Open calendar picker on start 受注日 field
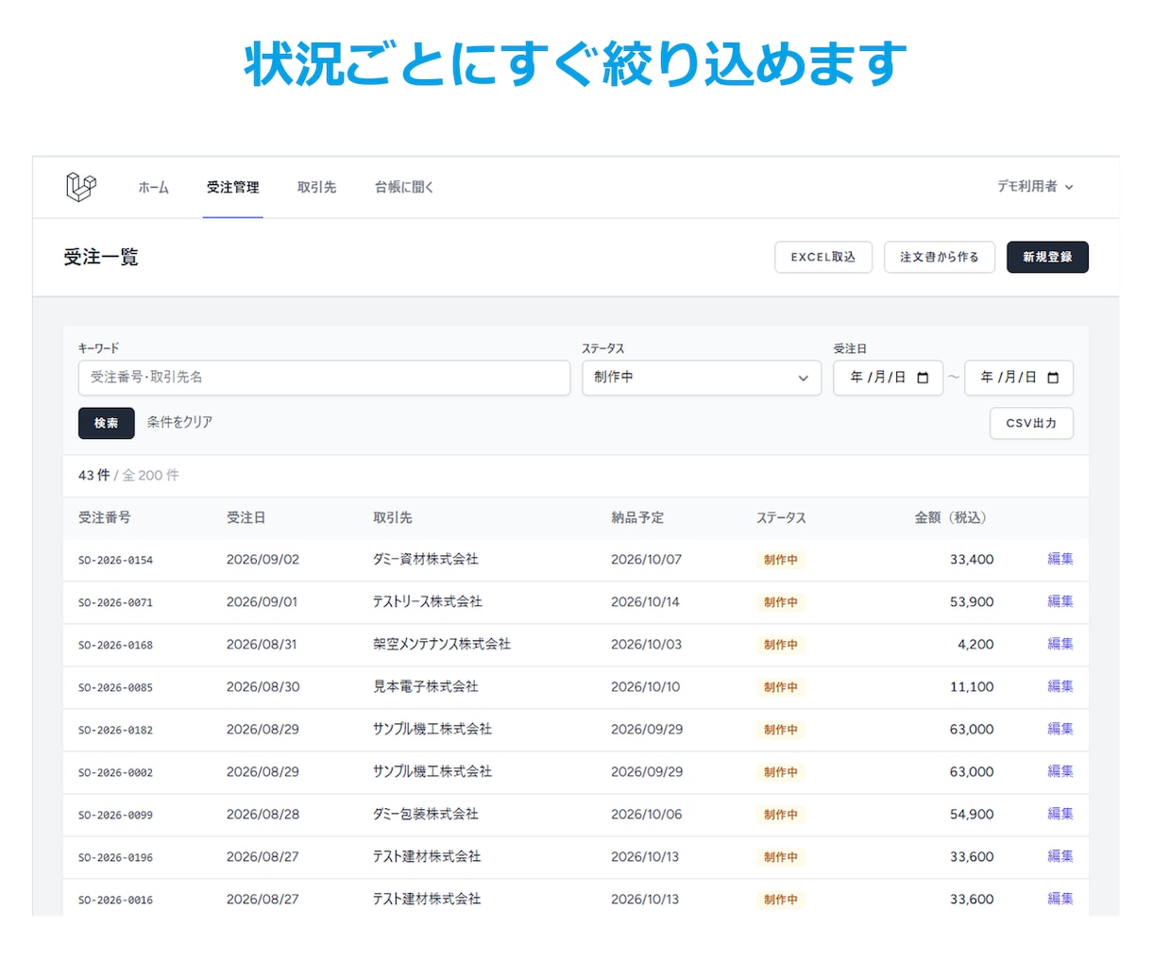Image resolution: width=1152 pixels, height=960 pixels. click(923, 378)
